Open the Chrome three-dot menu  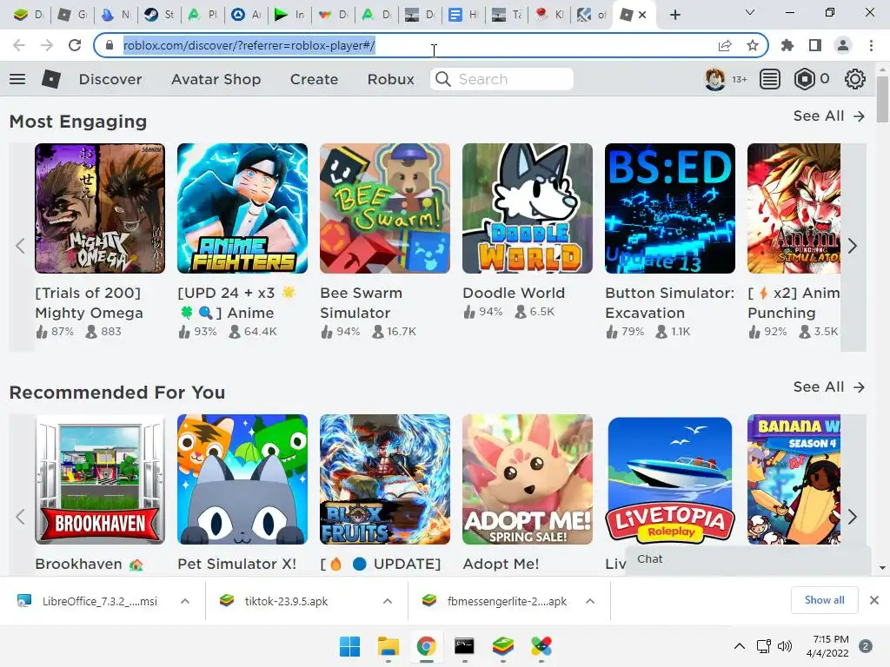(871, 45)
